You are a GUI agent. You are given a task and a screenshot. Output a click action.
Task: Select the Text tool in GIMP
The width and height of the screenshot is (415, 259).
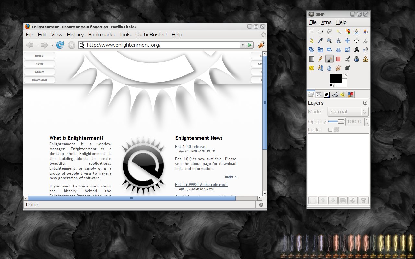[356, 50]
